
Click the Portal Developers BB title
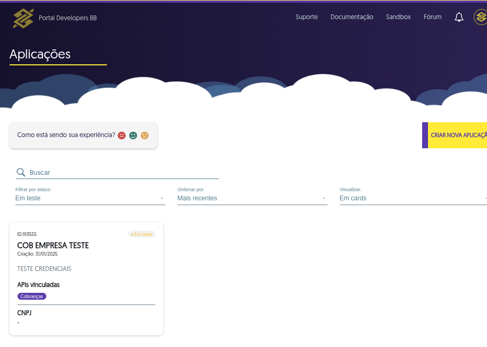click(68, 18)
